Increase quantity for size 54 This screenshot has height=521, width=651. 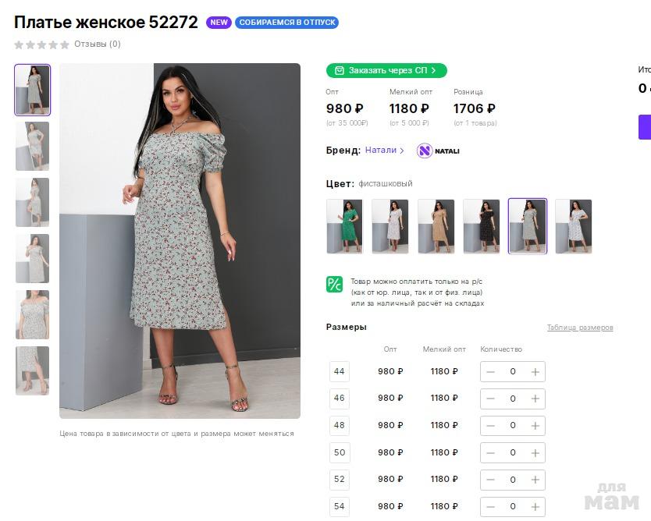(x=535, y=506)
